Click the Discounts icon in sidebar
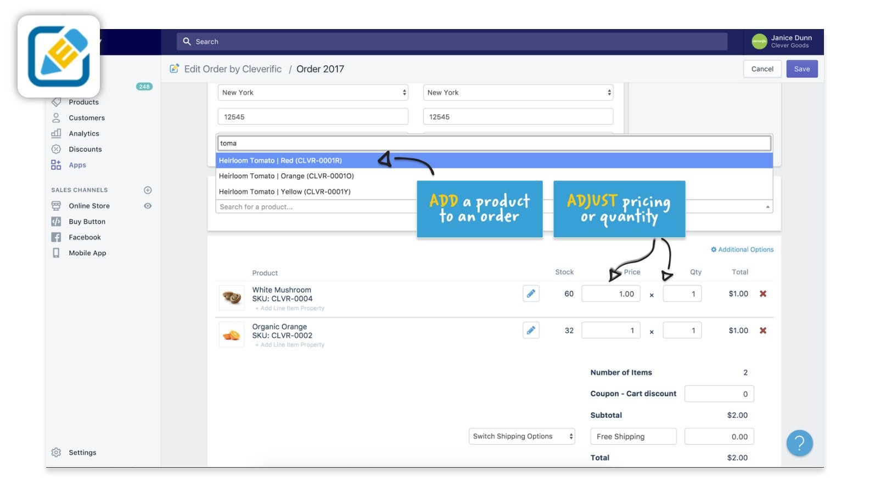875x500 pixels. pos(56,149)
